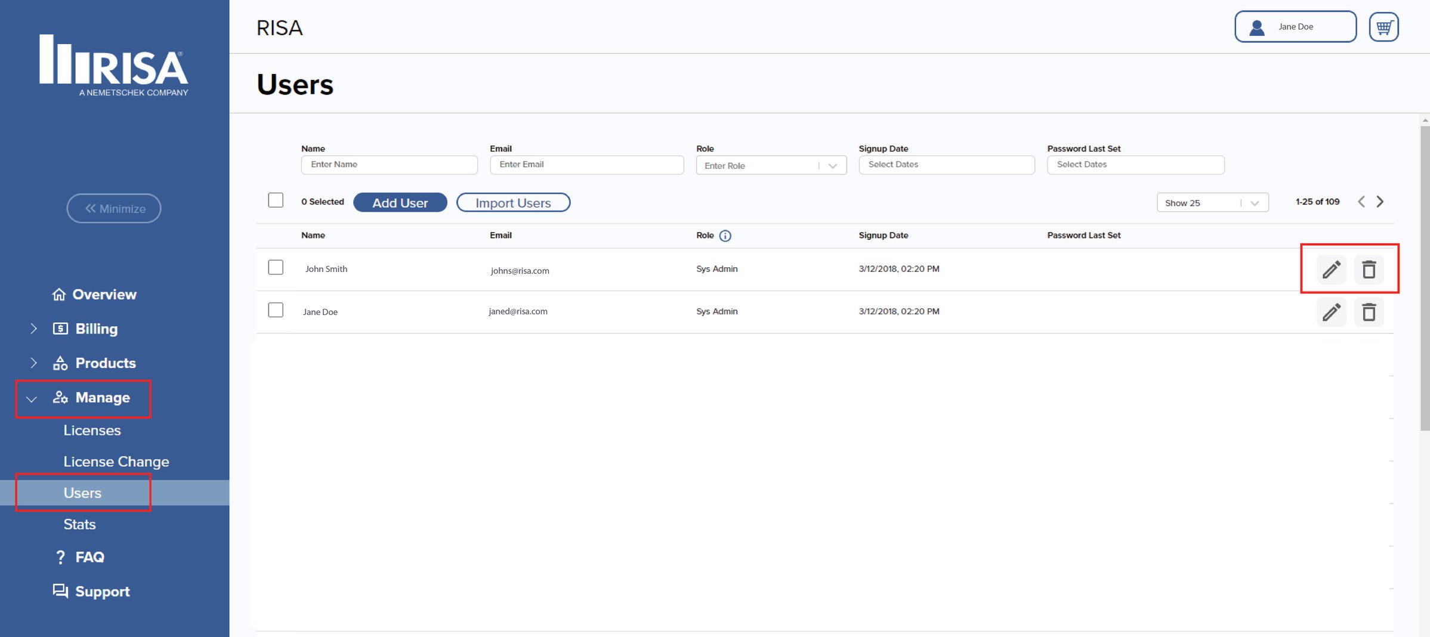Open the Stats sidebar item

tap(79, 524)
